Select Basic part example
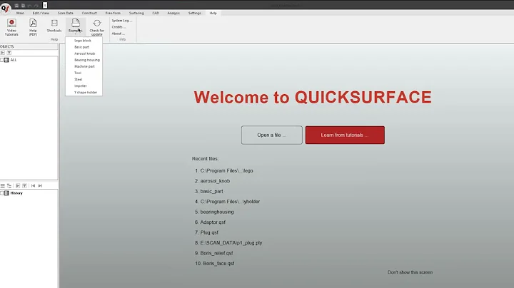Image resolution: width=514 pixels, height=288 pixels. (x=81, y=47)
